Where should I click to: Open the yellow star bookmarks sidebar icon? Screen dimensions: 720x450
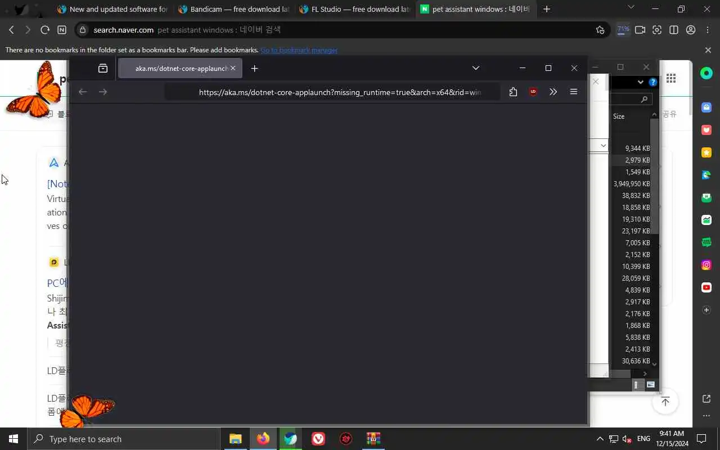pyautogui.click(x=706, y=152)
